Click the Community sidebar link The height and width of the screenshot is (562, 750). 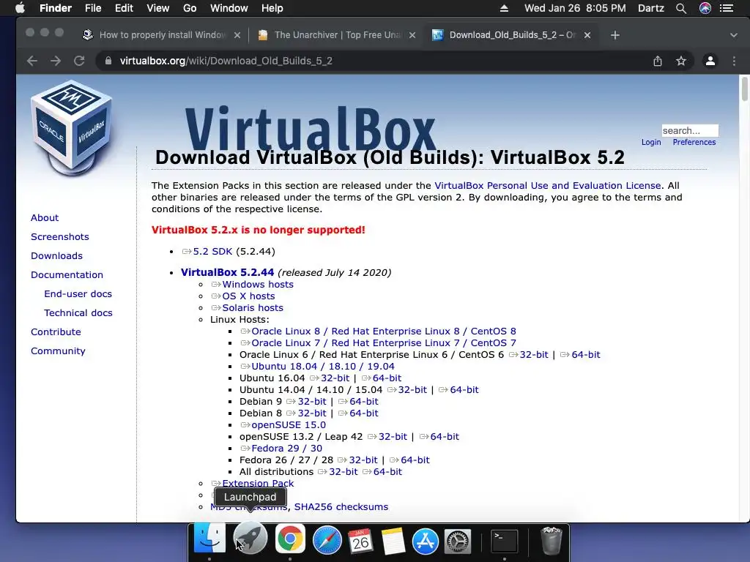(58, 351)
